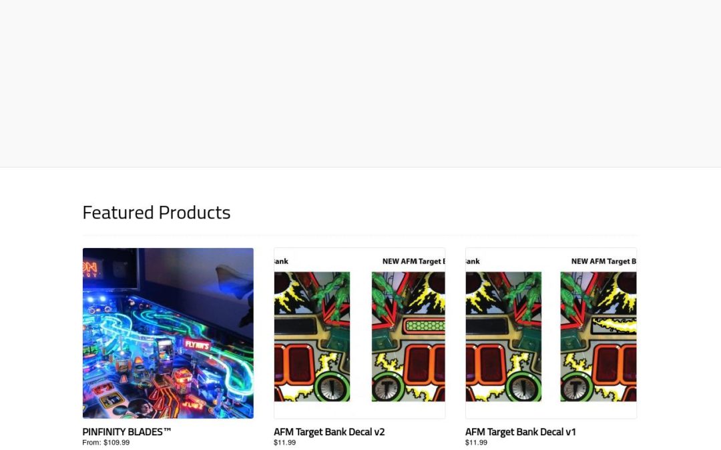Click the empty gray banner area
The image size is (721, 450).
pyautogui.click(x=360, y=83)
